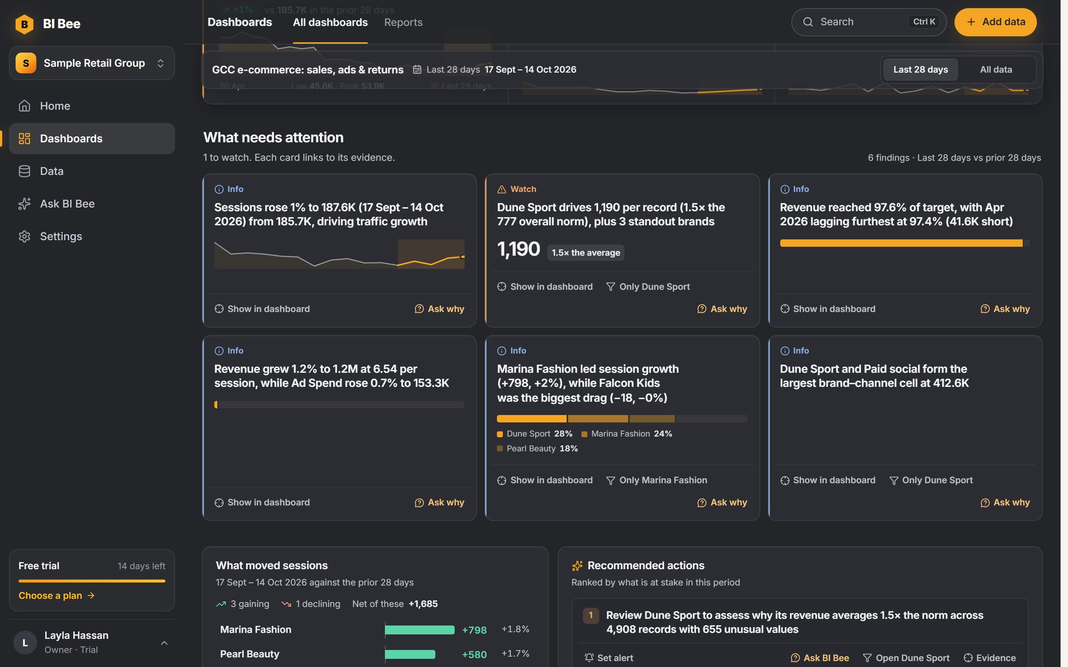Expand the Layla Hassan account menu

92,642
